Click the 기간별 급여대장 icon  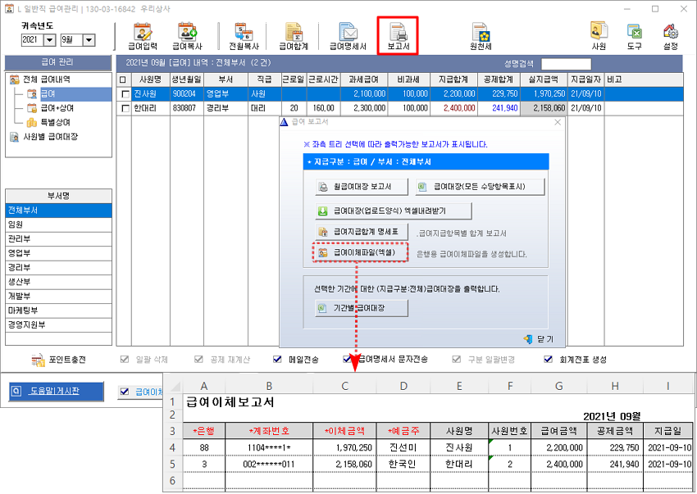click(321, 308)
